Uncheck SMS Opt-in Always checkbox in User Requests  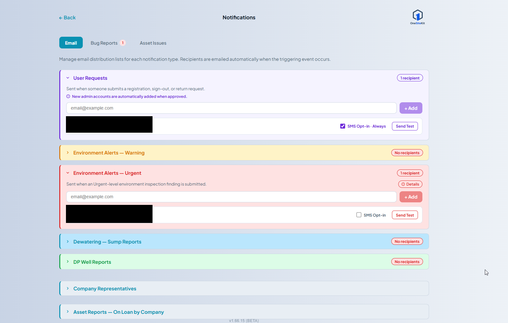coord(343,126)
